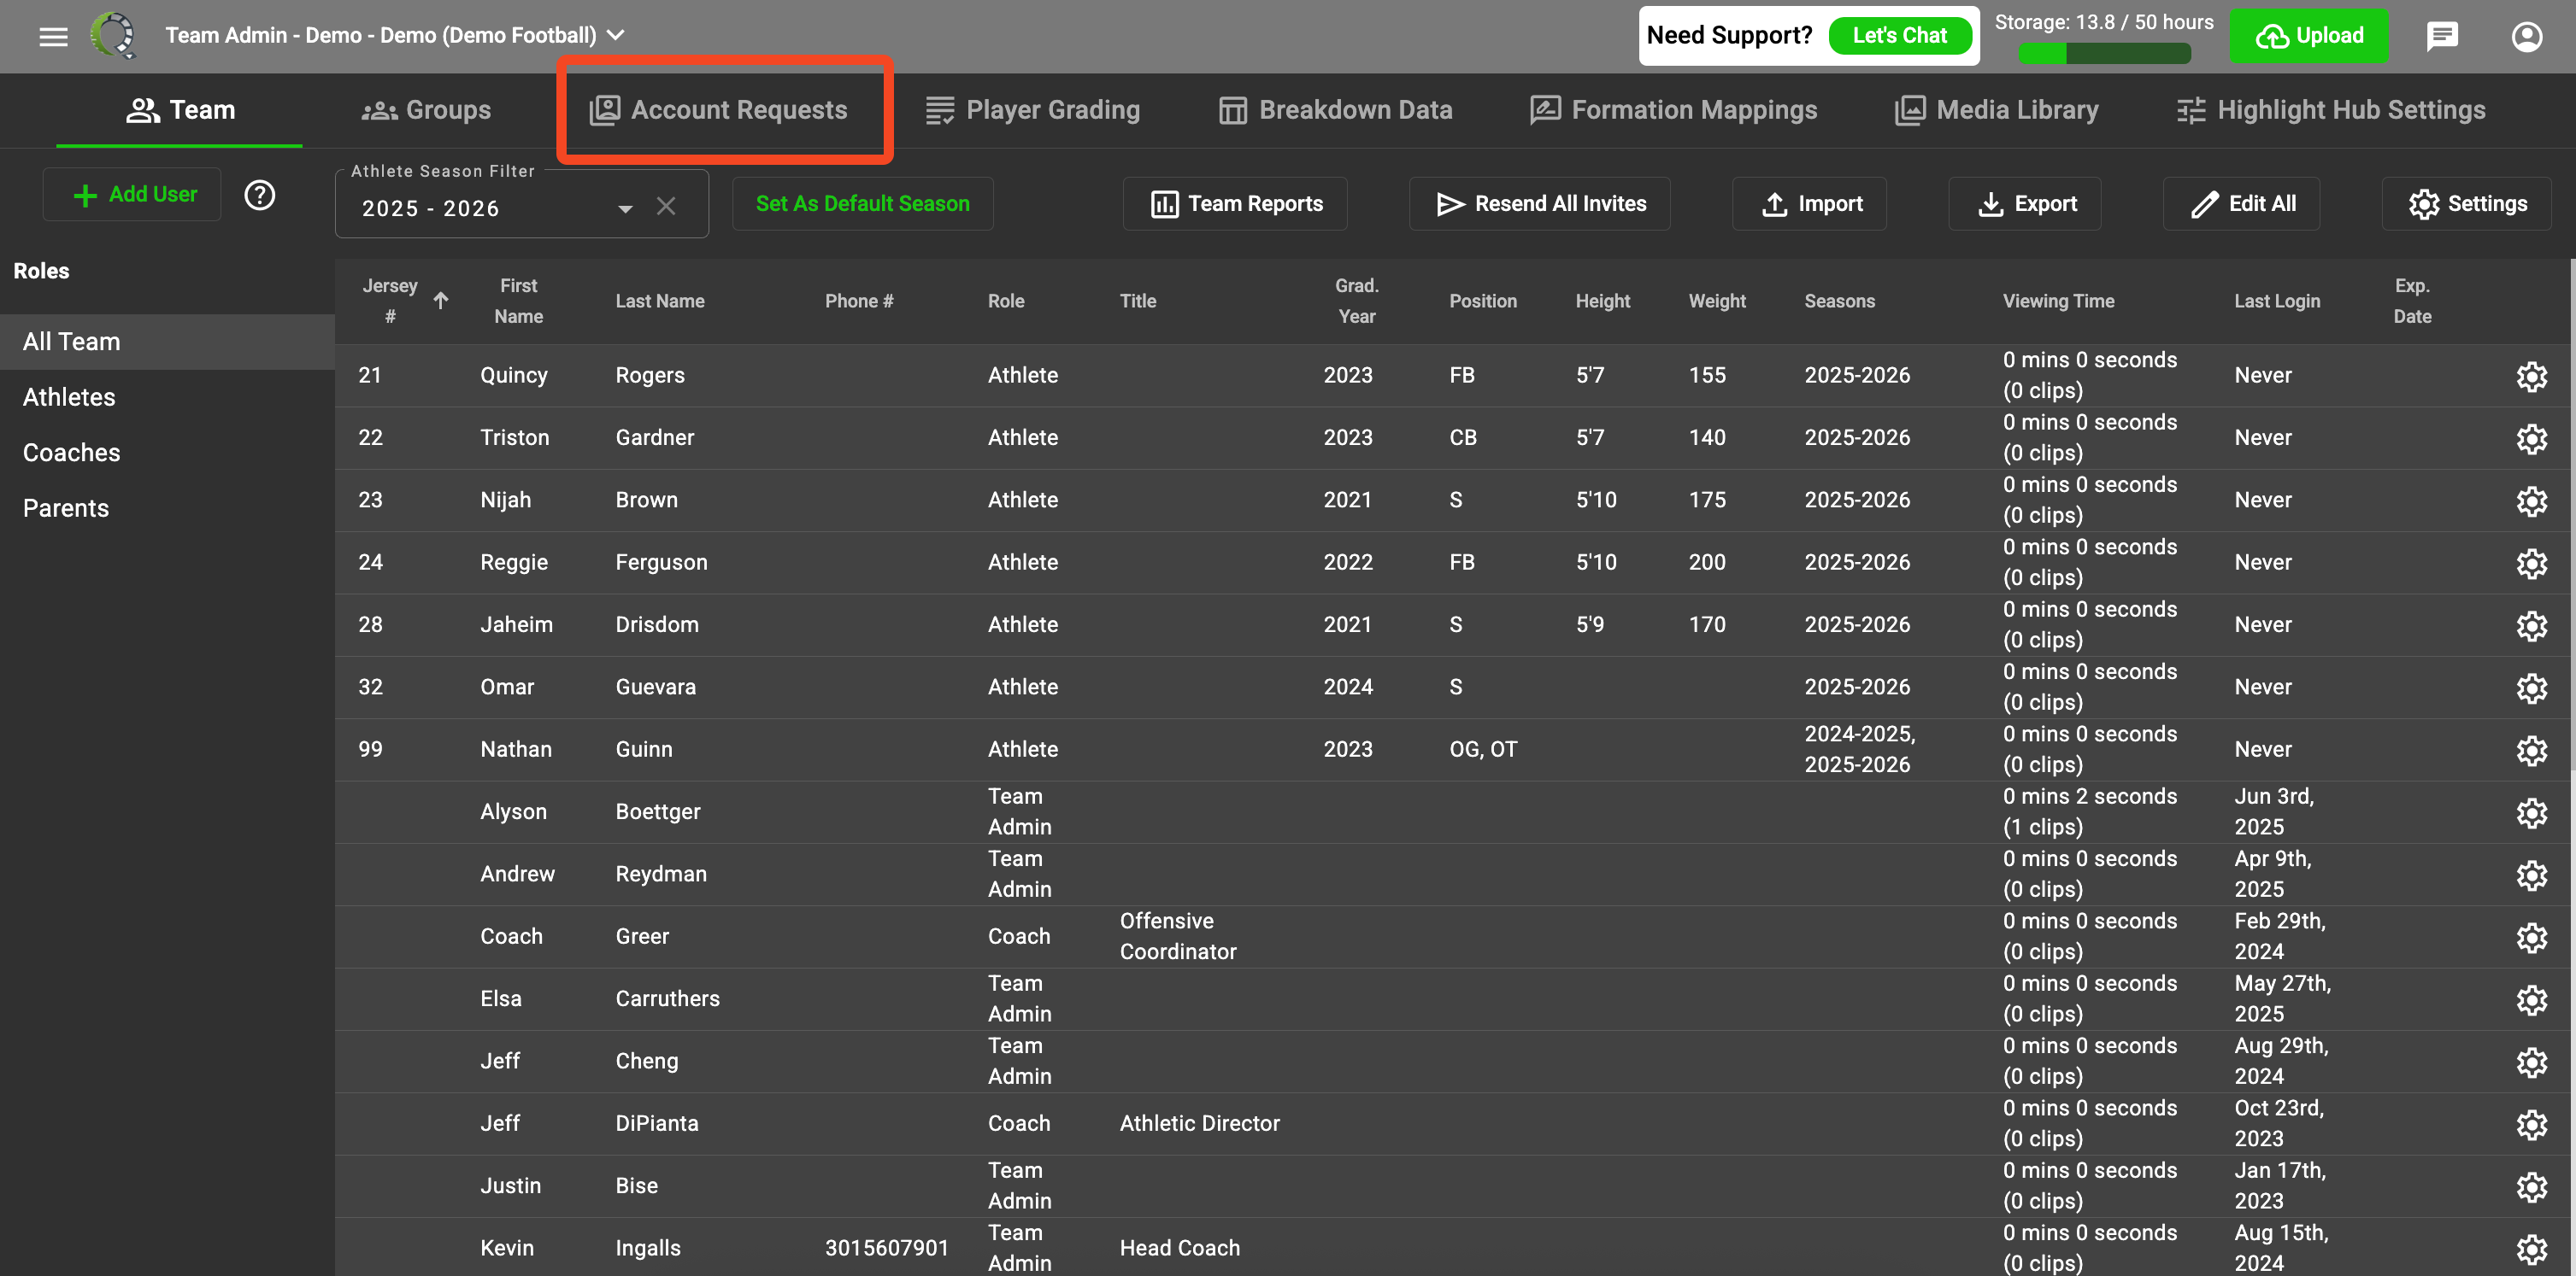Open the Formation Mappings tab
The width and height of the screenshot is (2576, 1276).
pyautogui.click(x=1673, y=110)
